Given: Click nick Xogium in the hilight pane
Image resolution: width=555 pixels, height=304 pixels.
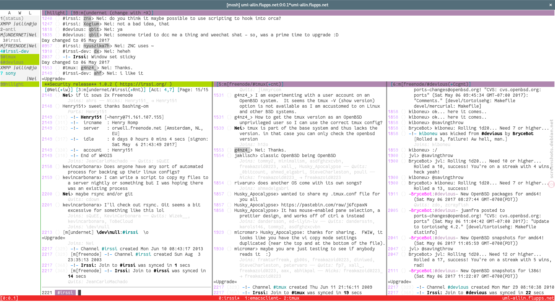Looking at the screenshot, I should coord(91,24).
